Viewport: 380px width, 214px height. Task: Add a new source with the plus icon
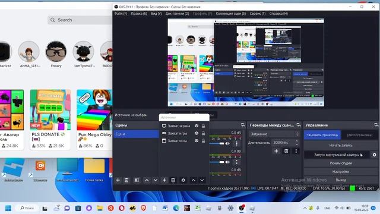click(x=164, y=180)
